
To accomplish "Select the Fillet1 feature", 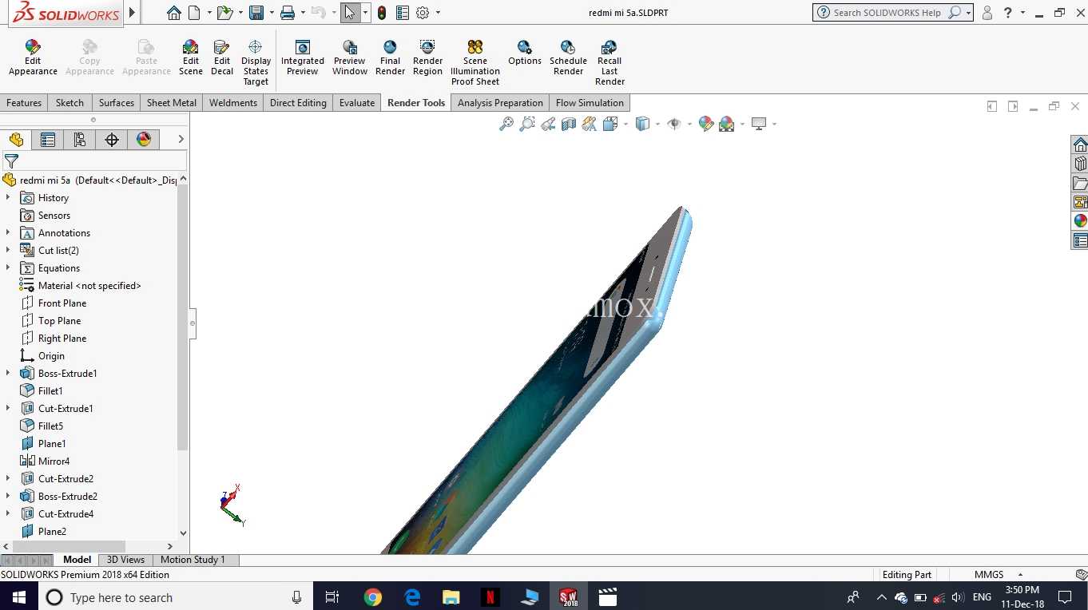I will click(x=50, y=390).
